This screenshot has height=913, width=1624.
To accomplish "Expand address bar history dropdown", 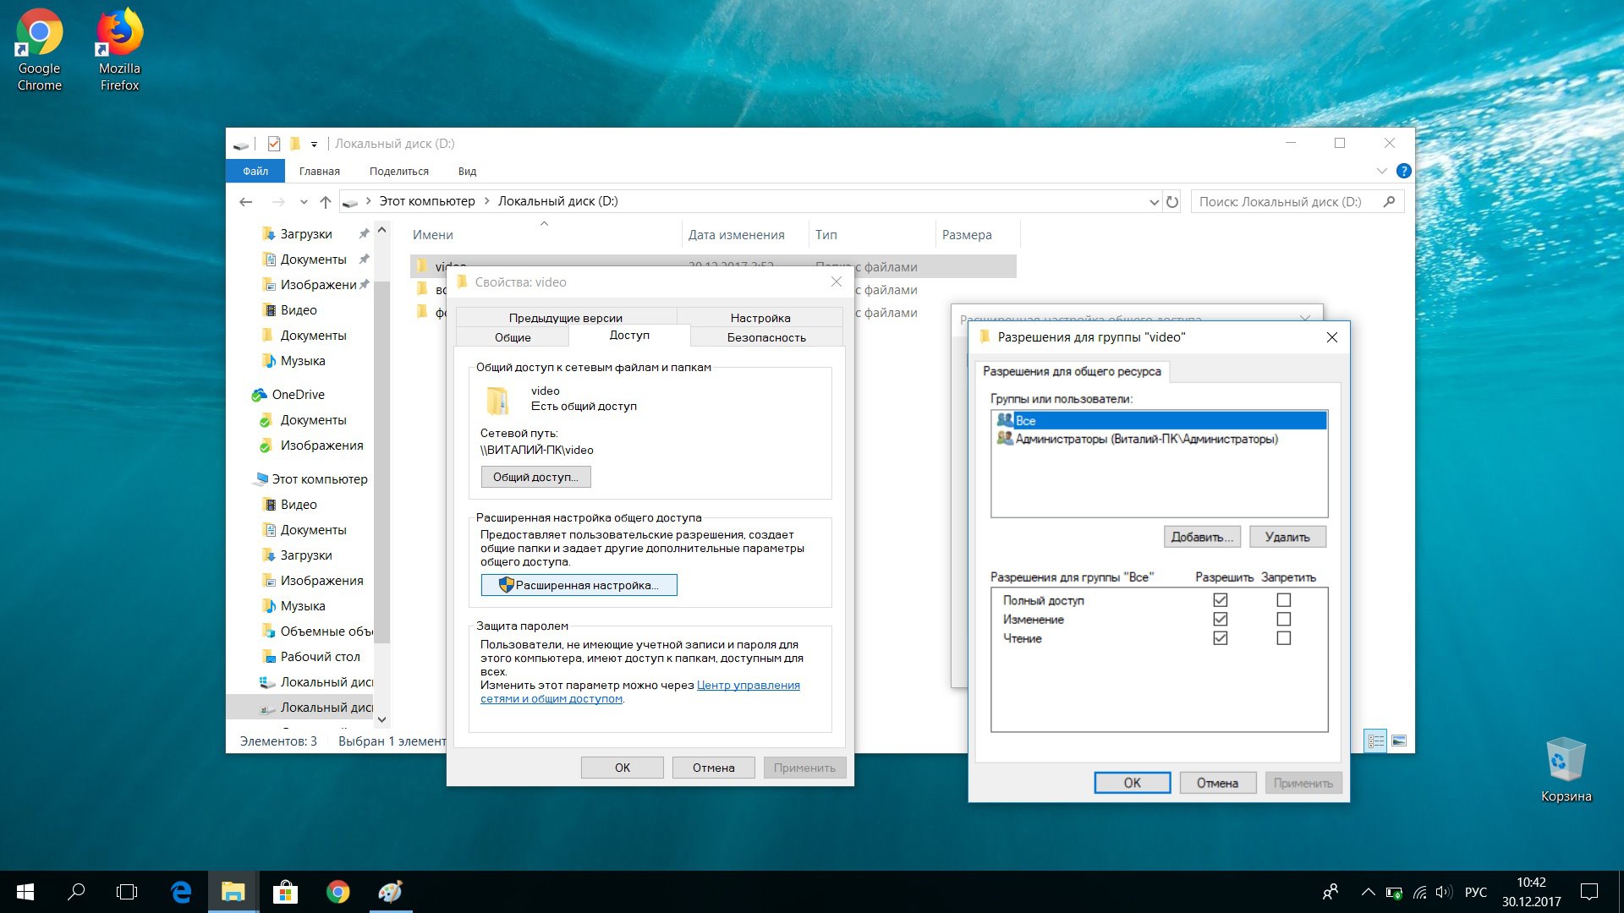I will 1154,202.
